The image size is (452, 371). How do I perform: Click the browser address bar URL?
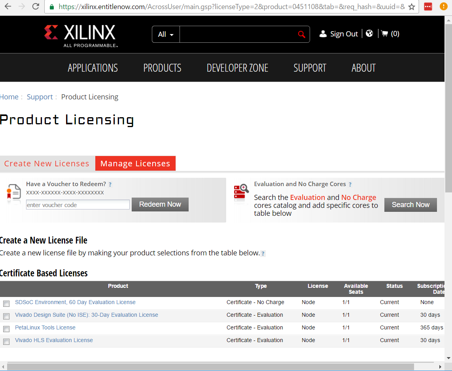click(231, 7)
